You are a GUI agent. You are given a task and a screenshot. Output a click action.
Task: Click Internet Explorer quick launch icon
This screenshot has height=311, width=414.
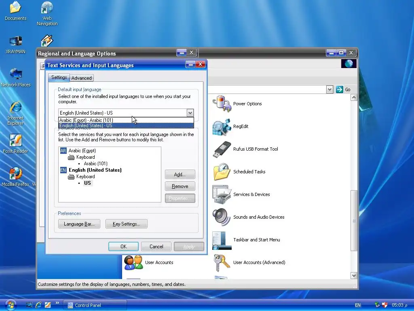(38, 305)
